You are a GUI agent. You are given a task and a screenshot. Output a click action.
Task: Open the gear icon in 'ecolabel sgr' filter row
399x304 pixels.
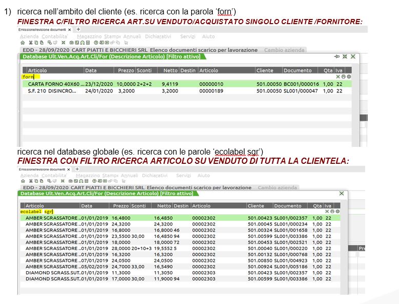click(337, 211)
